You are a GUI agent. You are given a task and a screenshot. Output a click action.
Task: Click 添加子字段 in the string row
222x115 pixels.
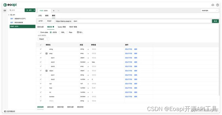(x=128, y=49)
